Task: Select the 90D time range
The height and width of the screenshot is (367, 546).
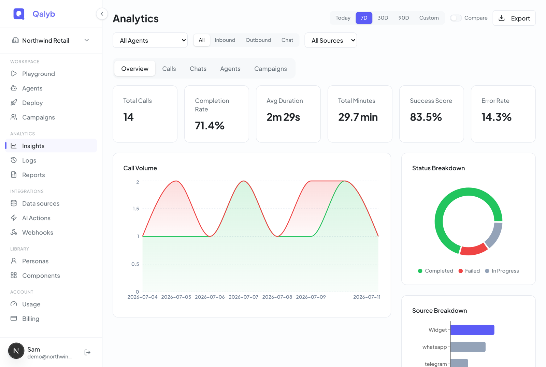Action: 404,18
